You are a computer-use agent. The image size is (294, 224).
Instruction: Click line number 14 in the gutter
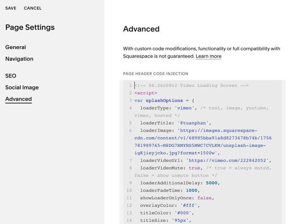click(x=129, y=221)
